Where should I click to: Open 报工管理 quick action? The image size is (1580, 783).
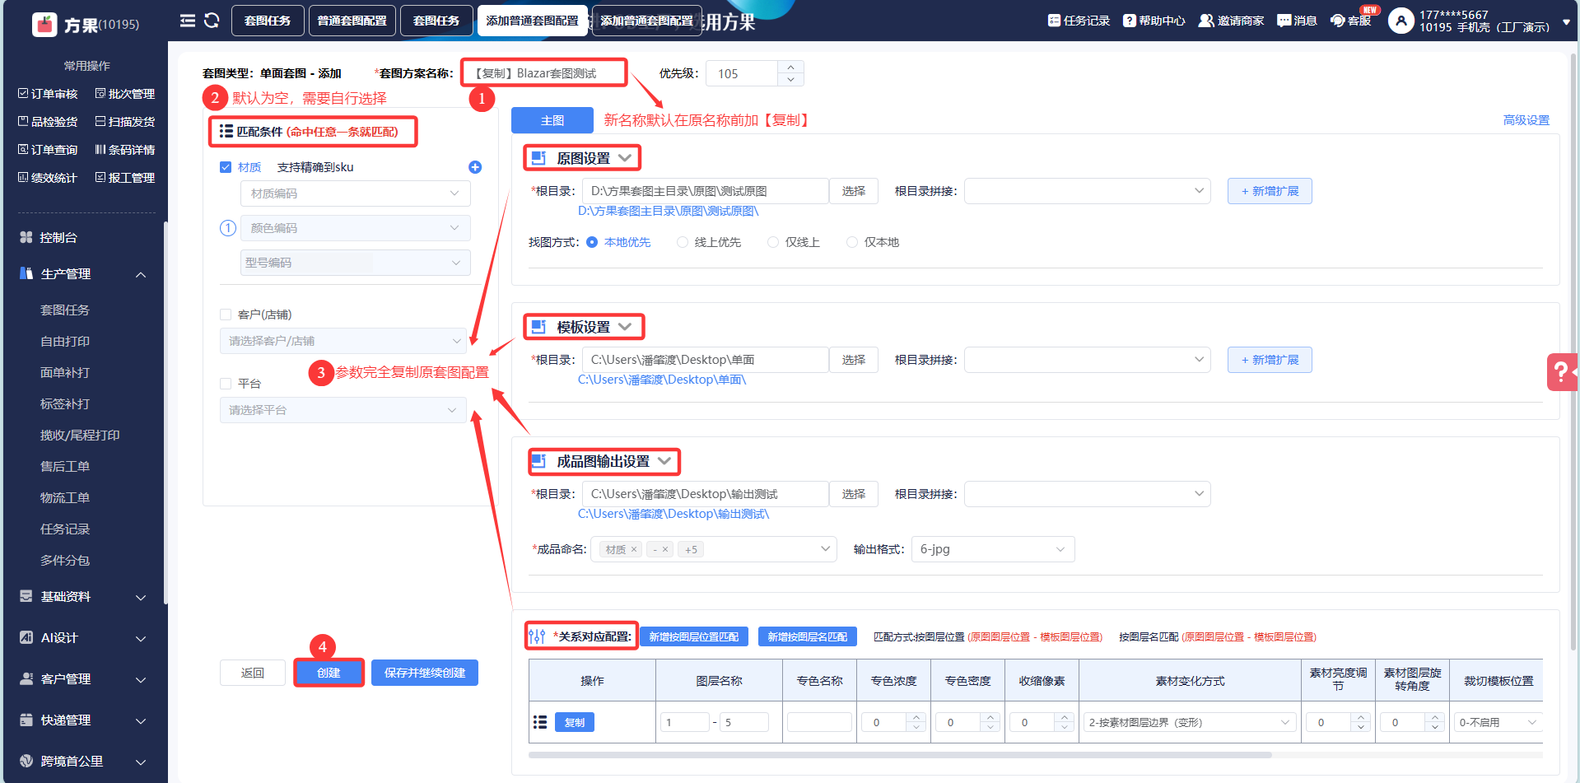(x=125, y=178)
